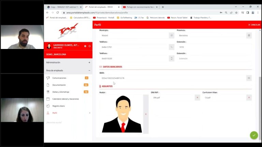Open Comunicaciones in the sidebar

click(59, 78)
